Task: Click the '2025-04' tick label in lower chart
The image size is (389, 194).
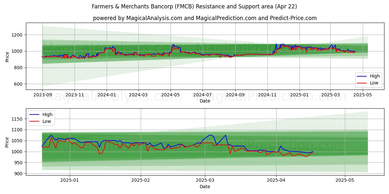Action: point(276,181)
